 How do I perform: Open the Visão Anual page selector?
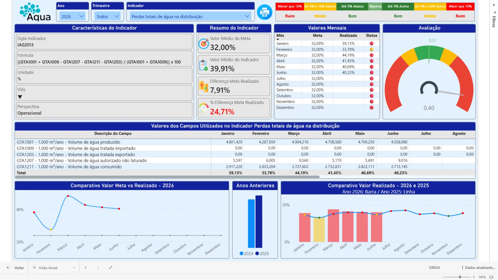(x=54, y=268)
